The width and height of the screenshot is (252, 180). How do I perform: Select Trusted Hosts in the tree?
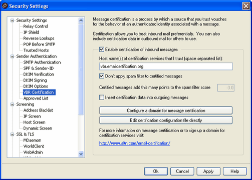tap(36, 50)
